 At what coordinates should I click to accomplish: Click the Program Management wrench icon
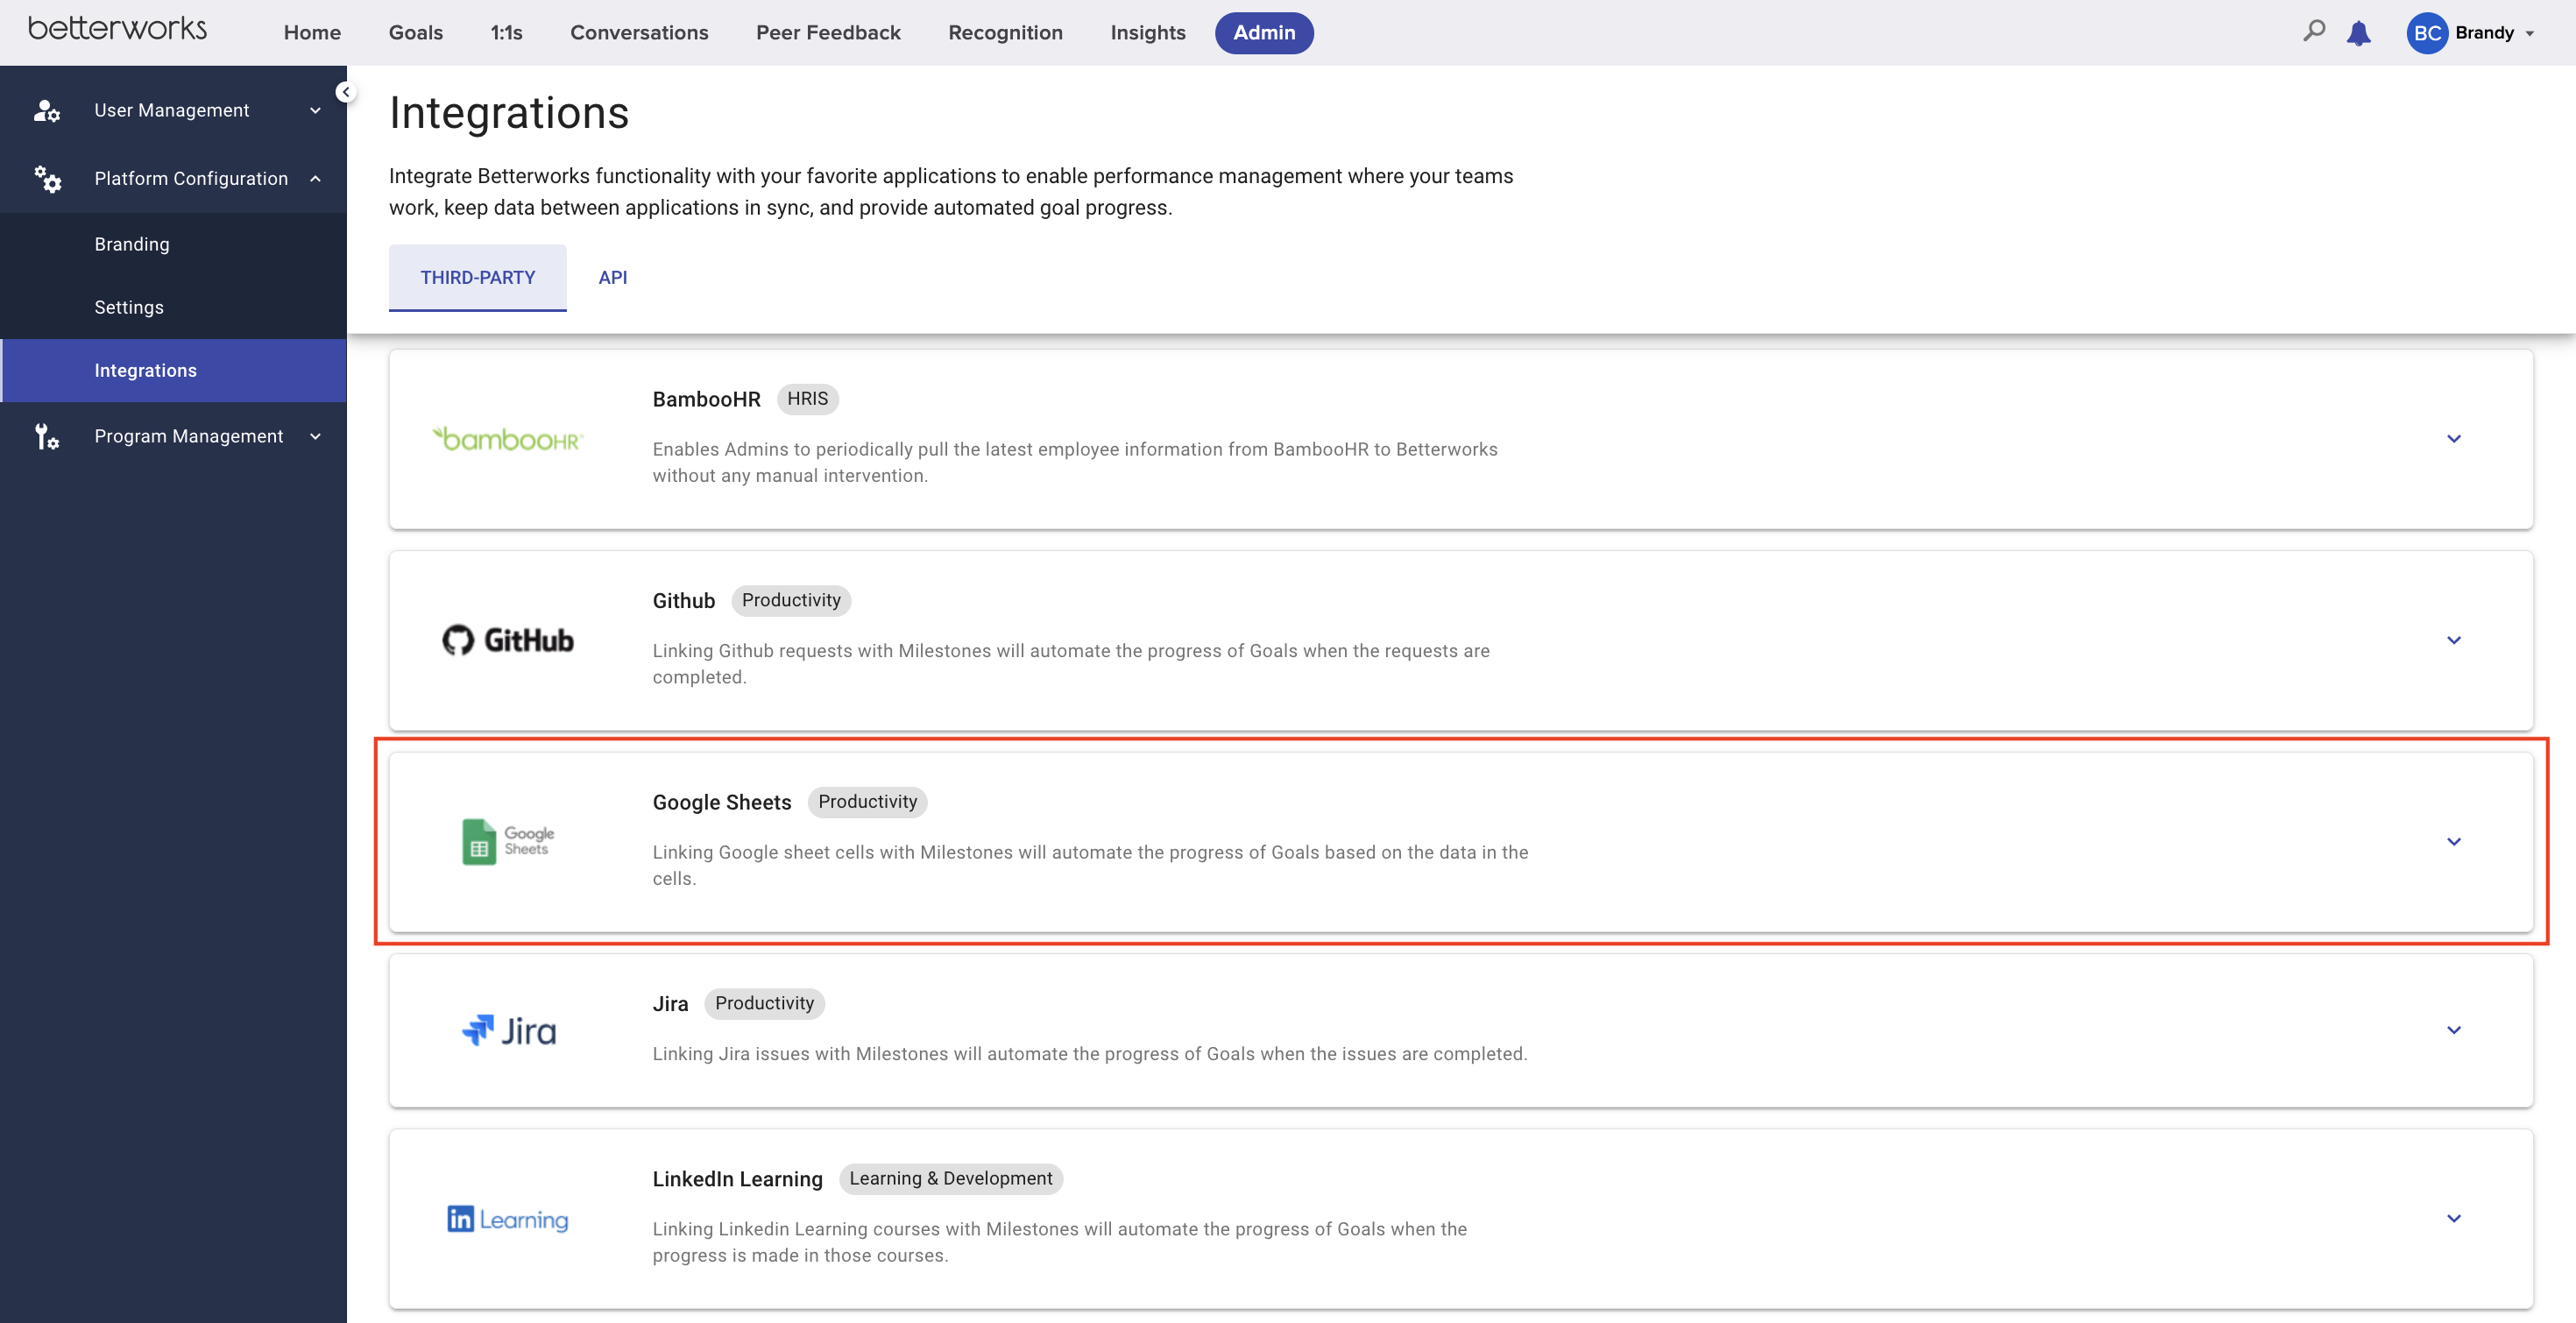pos(47,436)
